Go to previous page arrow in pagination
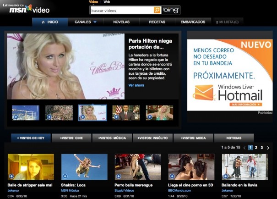The height and width of the screenshot is (199, 277). click(x=244, y=148)
